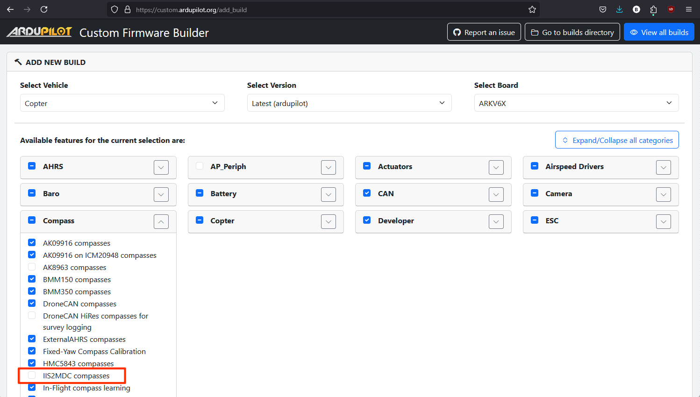
Task: Click the ArduPilot logo
Action: [39, 32]
